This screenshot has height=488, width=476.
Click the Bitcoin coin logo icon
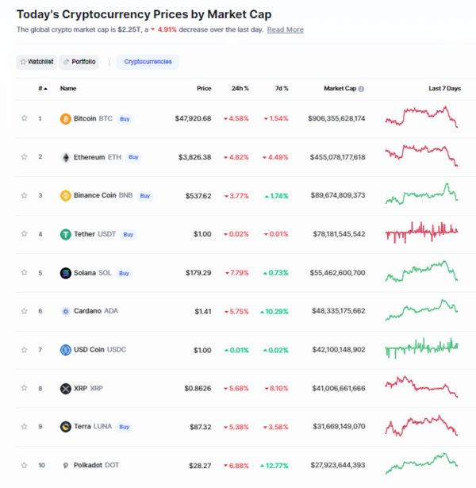click(x=65, y=119)
